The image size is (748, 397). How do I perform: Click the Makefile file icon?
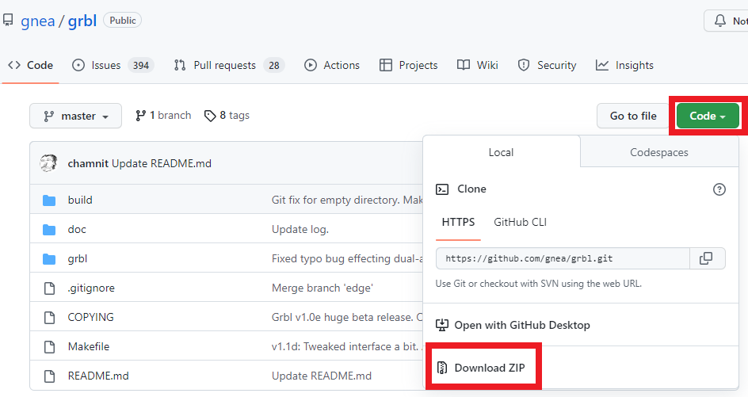click(50, 347)
